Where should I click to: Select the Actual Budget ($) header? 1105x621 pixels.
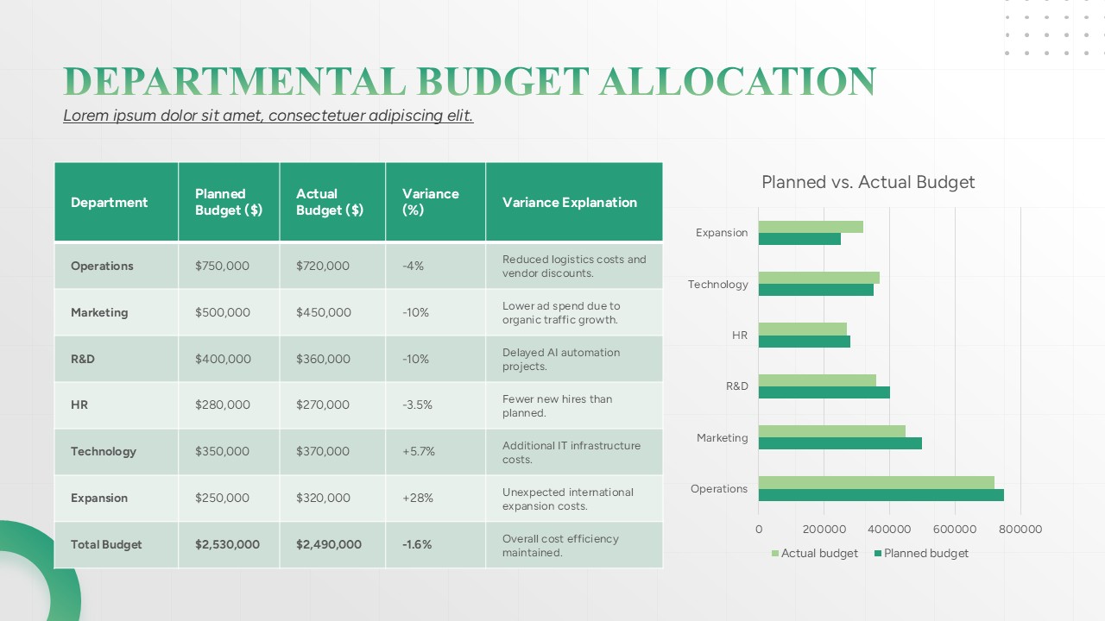pos(332,202)
